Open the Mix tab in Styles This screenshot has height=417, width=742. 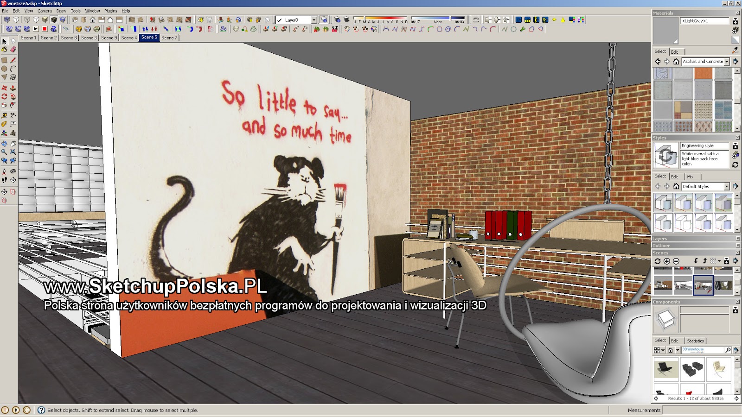691,177
